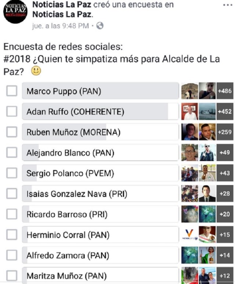The height and width of the screenshot is (284, 235).
Task: Click first voter avatar beside Alfredo Zamora
Action: 189,255
